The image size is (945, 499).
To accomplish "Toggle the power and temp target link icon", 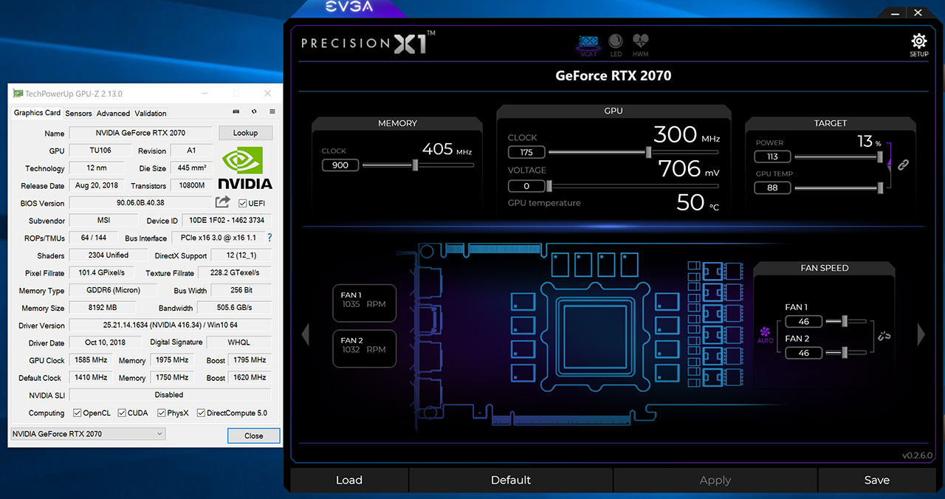I will [903, 165].
